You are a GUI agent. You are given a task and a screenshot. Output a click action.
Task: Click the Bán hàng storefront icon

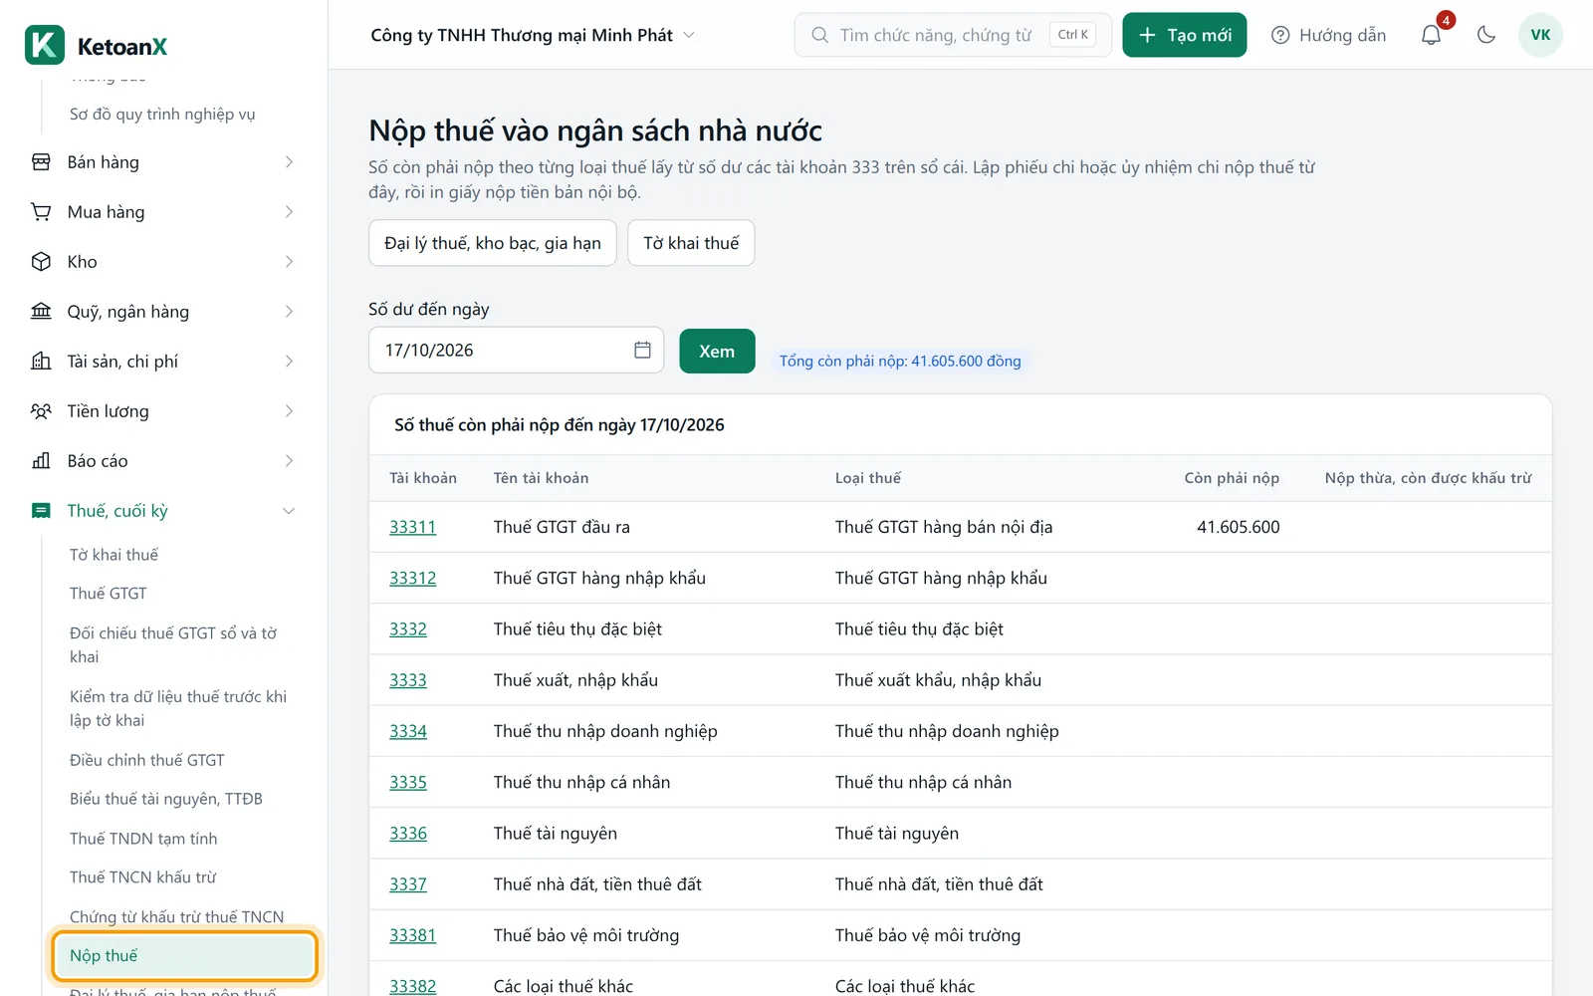coord(41,162)
